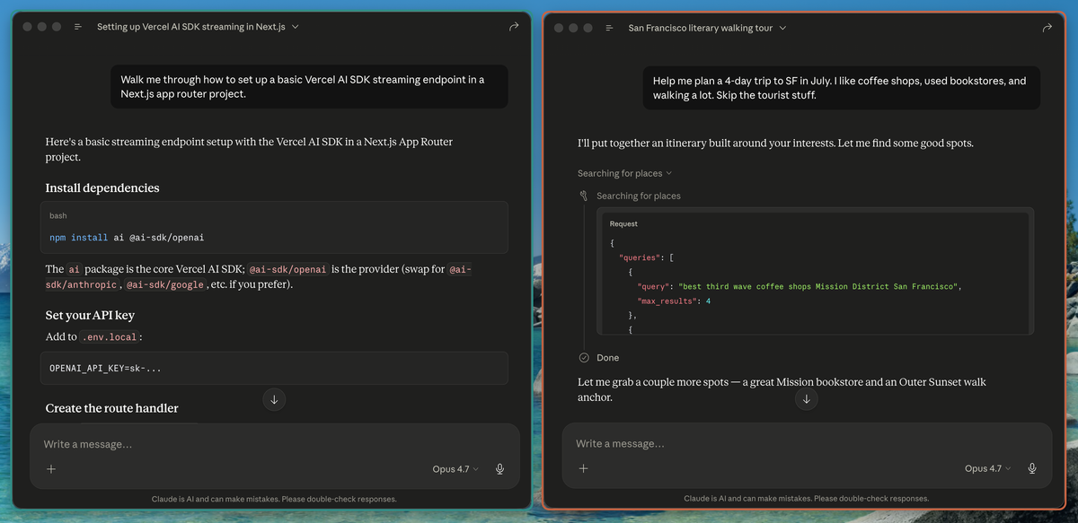Click the 'Set your API key' heading
Image resolution: width=1078 pixels, height=523 pixels.
click(x=90, y=315)
